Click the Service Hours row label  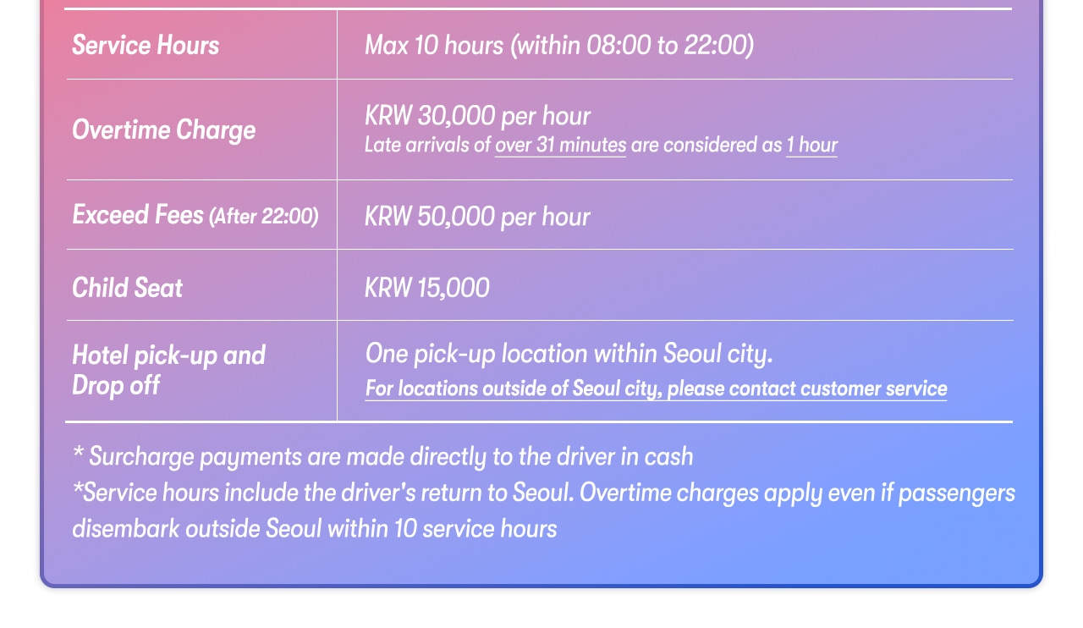[x=146, y=45]
